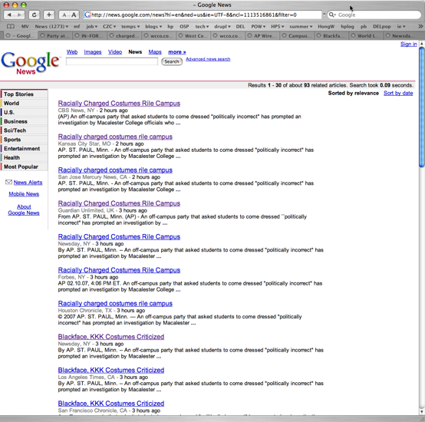This screenshot has height=422, width=425.
Task: Open the 'News (1273)' bookmarks folder
Action: pos(51,27)
